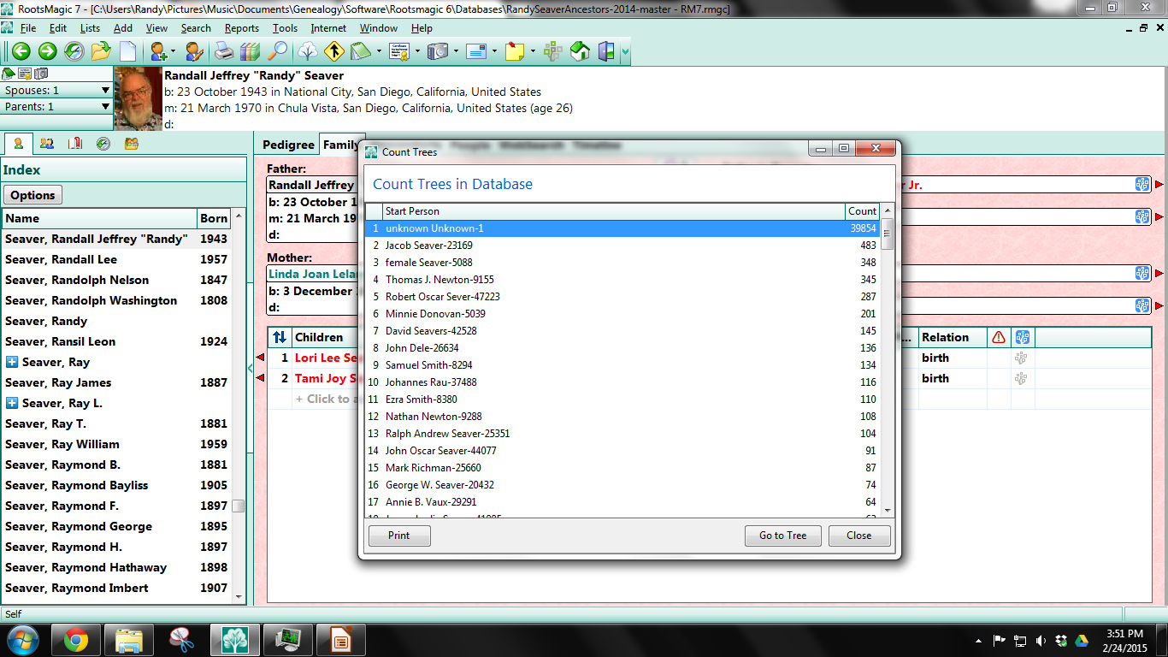Go back with the green left arrow

[x=21, y=51]
